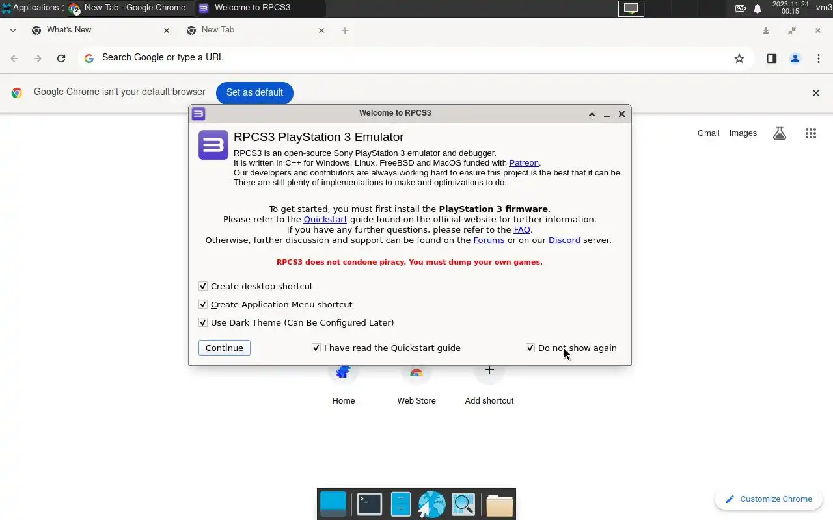Untick Create desktop shortcut
The image size is (833, 520).
coord(203,286)
